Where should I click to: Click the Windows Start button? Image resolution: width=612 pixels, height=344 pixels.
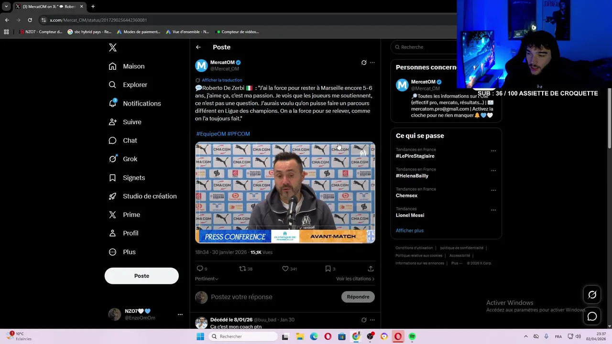click(200, 336)
